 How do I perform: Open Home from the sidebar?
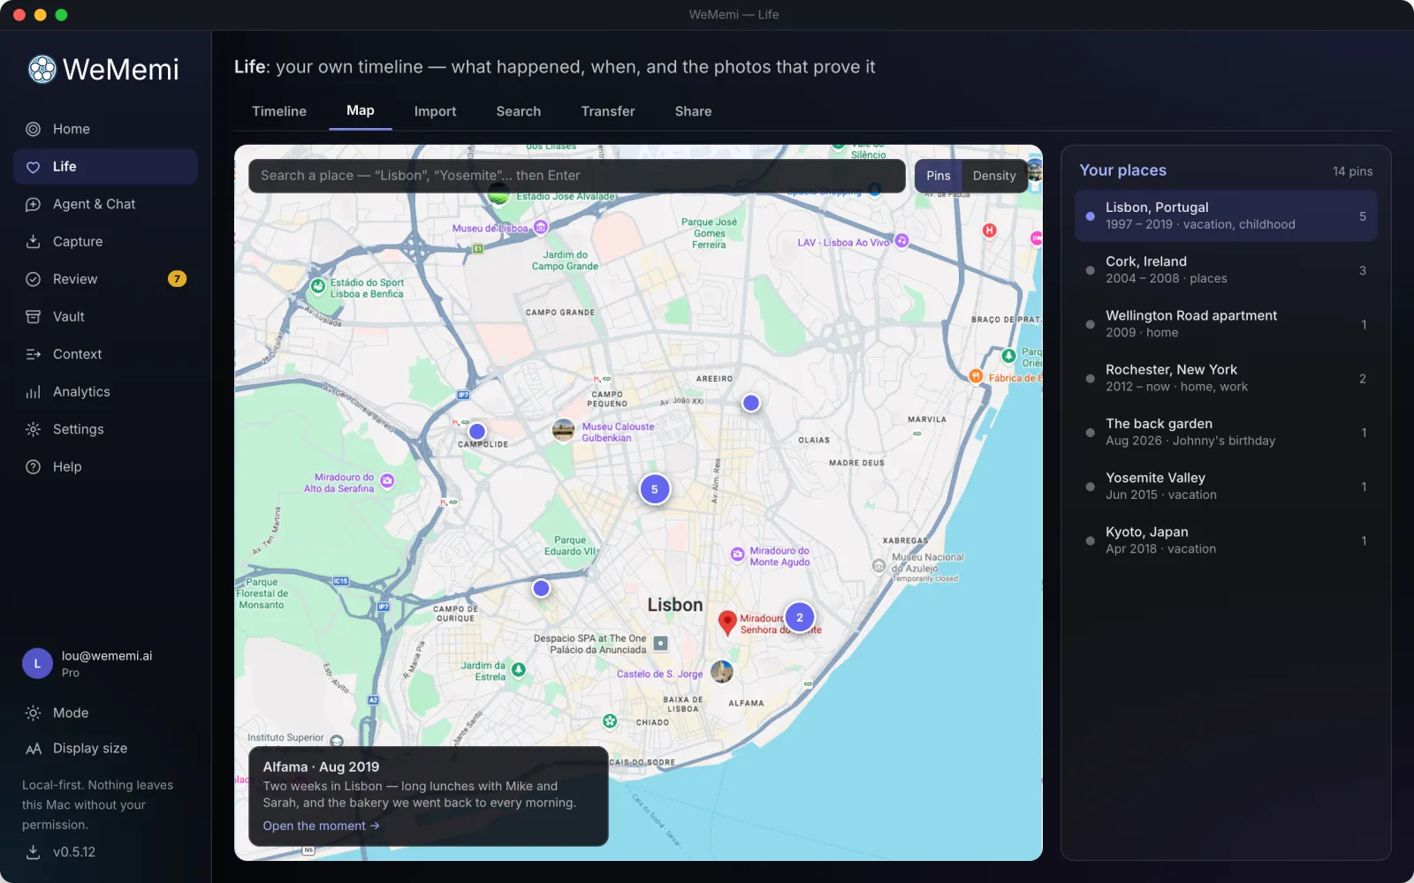click(105, 129)
